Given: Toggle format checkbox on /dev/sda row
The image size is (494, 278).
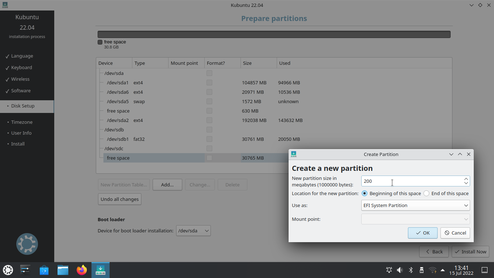Looking at the screenshot, I should coord(209,73).
